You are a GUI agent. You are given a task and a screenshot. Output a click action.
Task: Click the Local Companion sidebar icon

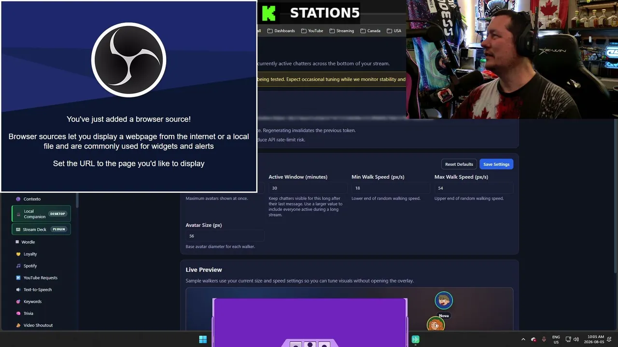(18, 214)
